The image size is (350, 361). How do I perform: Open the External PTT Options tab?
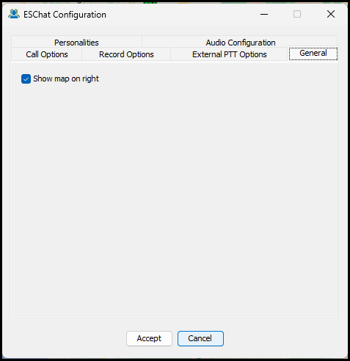click(229, 54)
